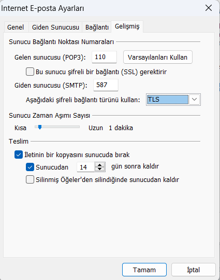This screenshot has height=280, width=220.
Task: Click the SMTP port number field
Action: coord(106,85)
